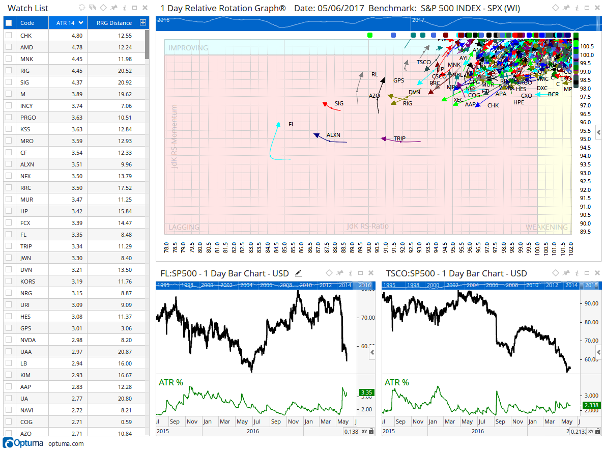Click the right arrow expander on the TSCO chart edge

coord(598,351)
